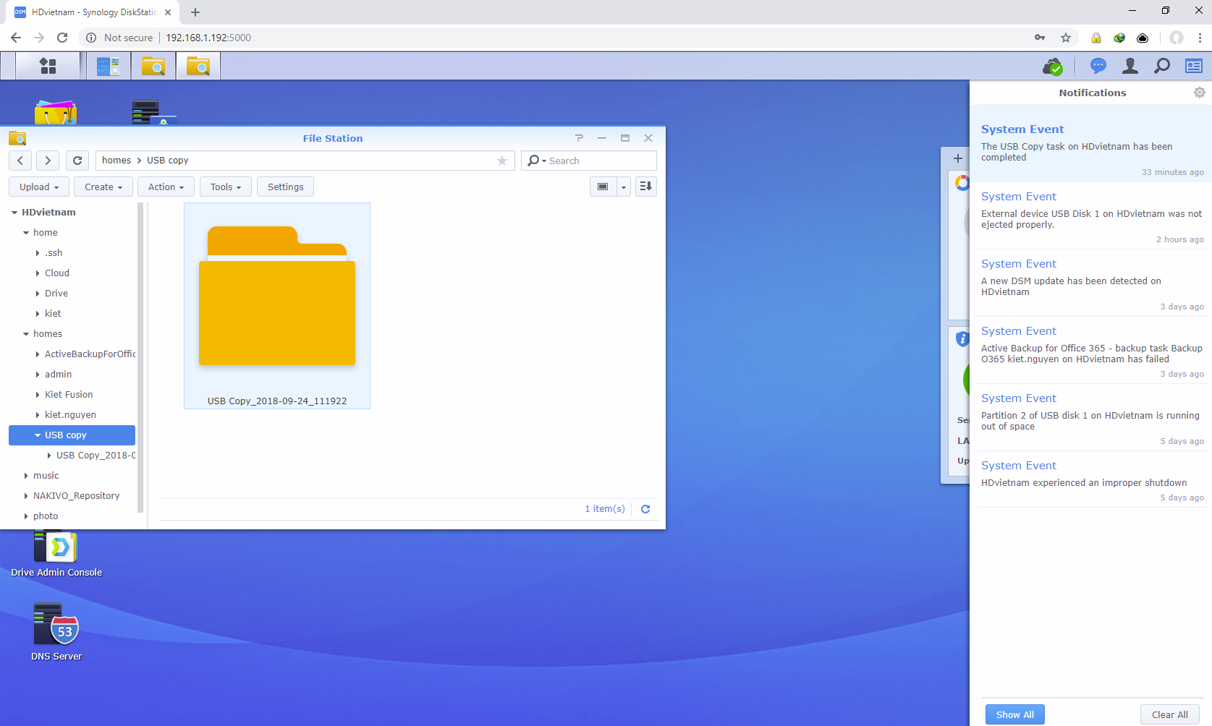Open search filter dropdown arrow
The image size is (1212, 726).
click(544, 161)
